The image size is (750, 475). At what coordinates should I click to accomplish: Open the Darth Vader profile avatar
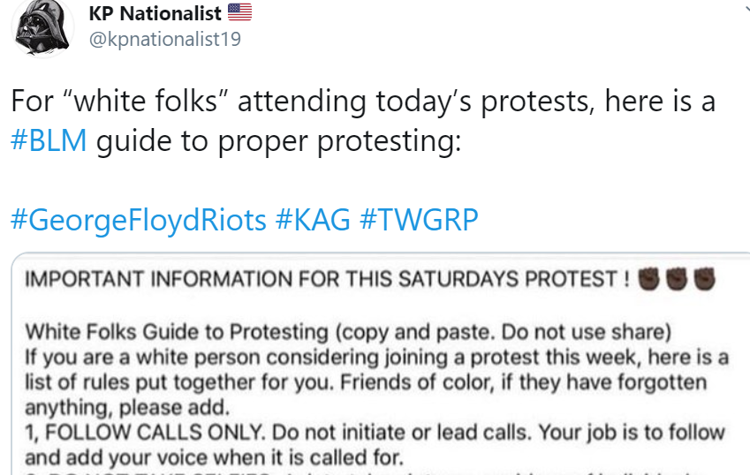point(42,26)
